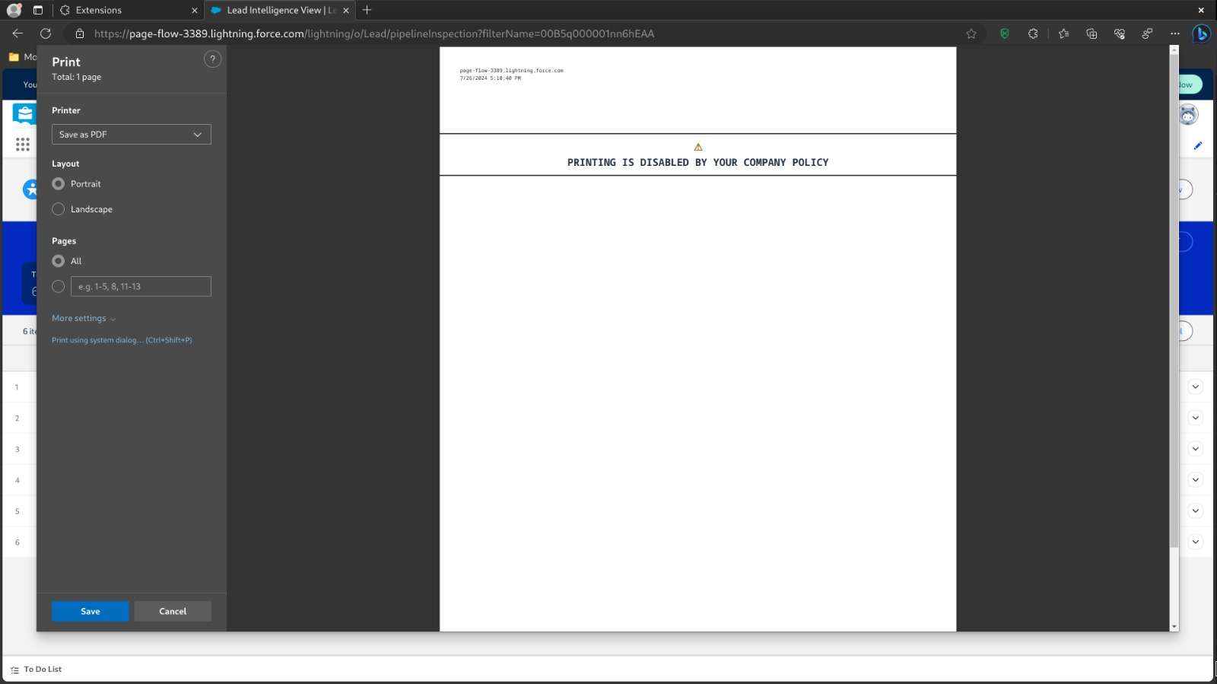Open row 4 action dropdown arrow
This screenshot has height=684, width=1217.
(1195, 480)
